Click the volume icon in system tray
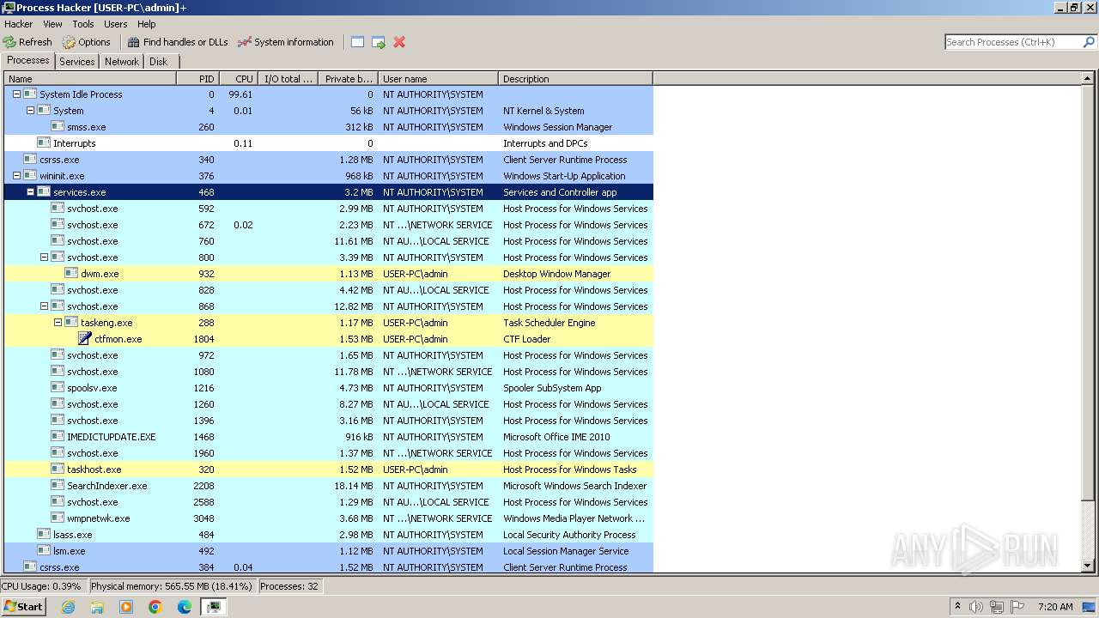The image size is (1099, 618). [x=976, y=607]
